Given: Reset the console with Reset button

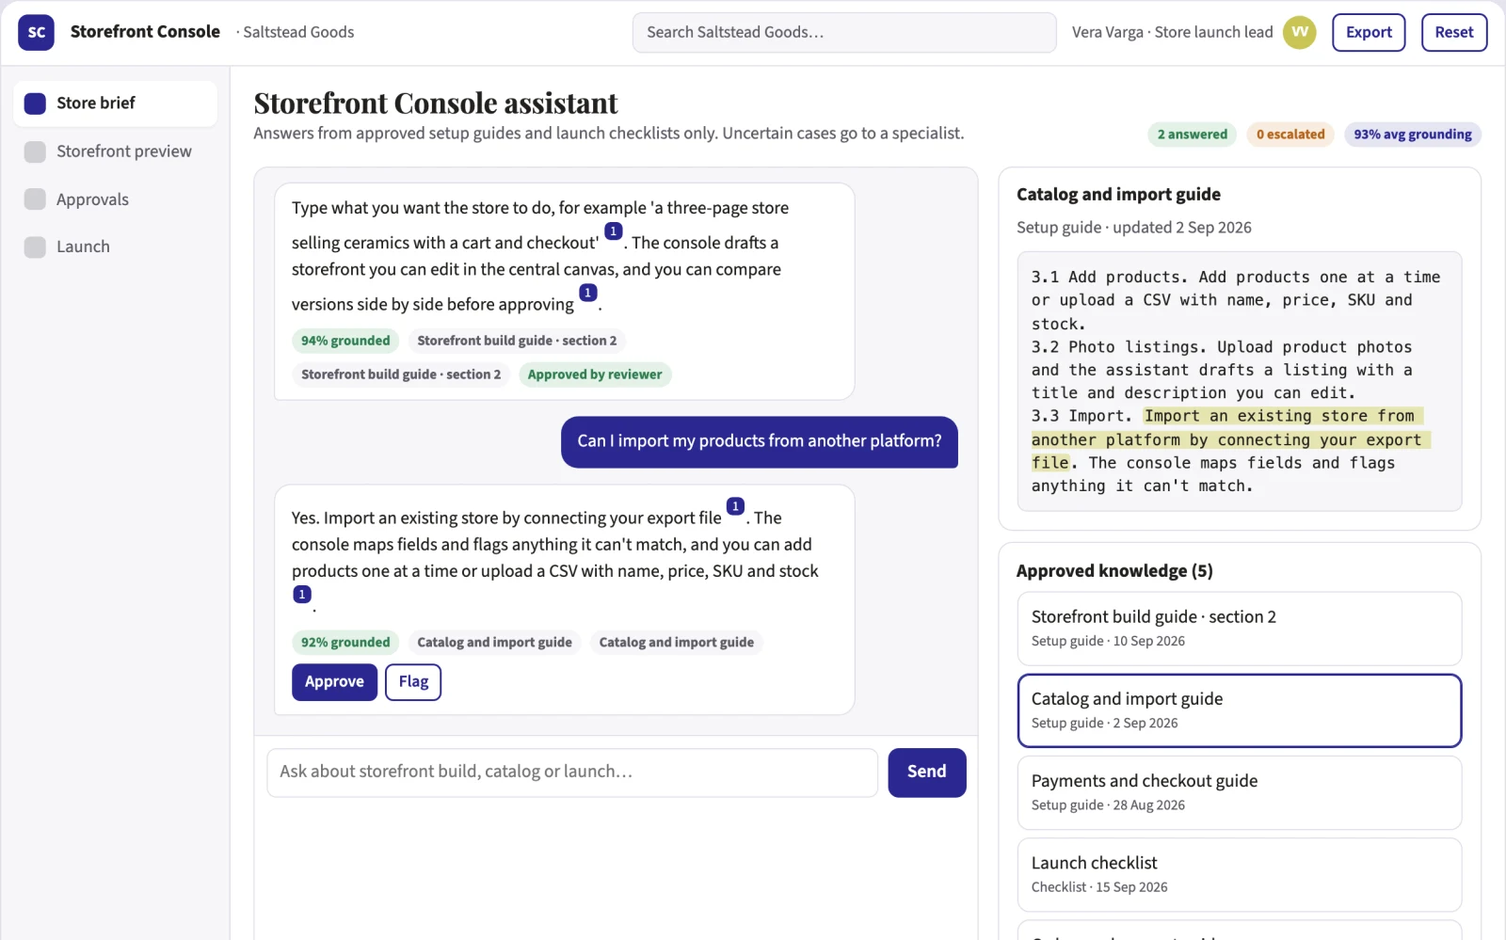Looking at the screenshot, I should point(1454,32).
